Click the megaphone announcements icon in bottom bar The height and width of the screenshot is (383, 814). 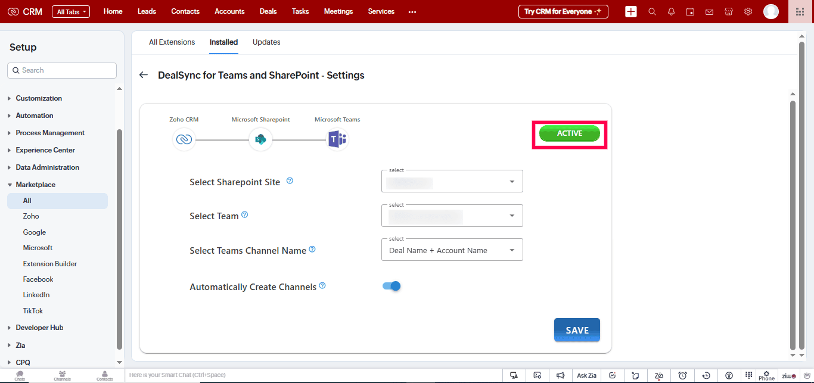(x=560, y=375)
